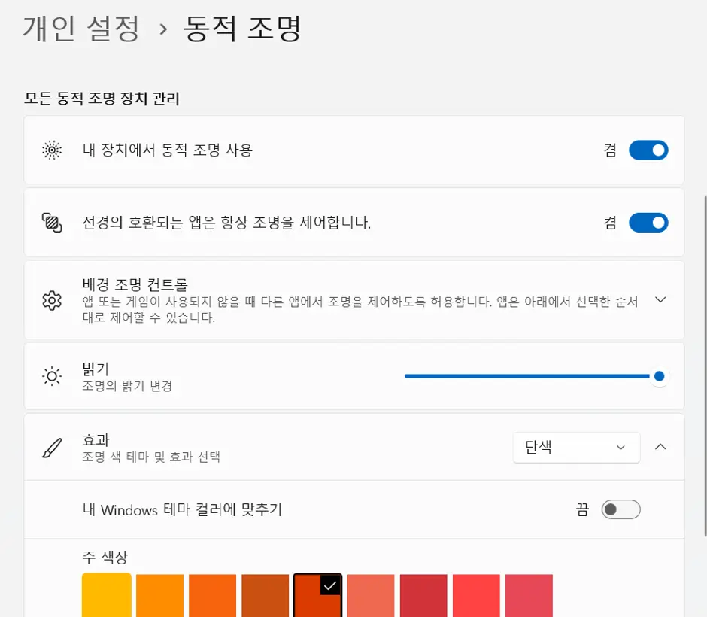Open the 배경 조명 컨트롤 card

(354, 300)
